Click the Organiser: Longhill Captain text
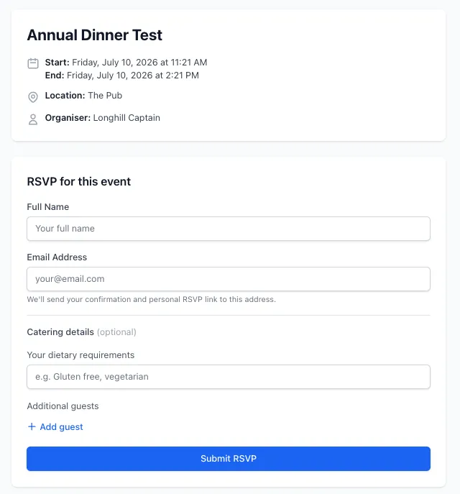The height and width of the screenshot is (494, 460). coord(103,118)
